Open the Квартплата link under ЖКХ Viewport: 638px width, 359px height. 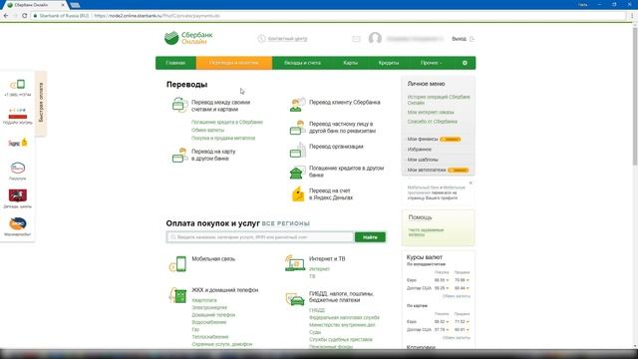point(204,300)
